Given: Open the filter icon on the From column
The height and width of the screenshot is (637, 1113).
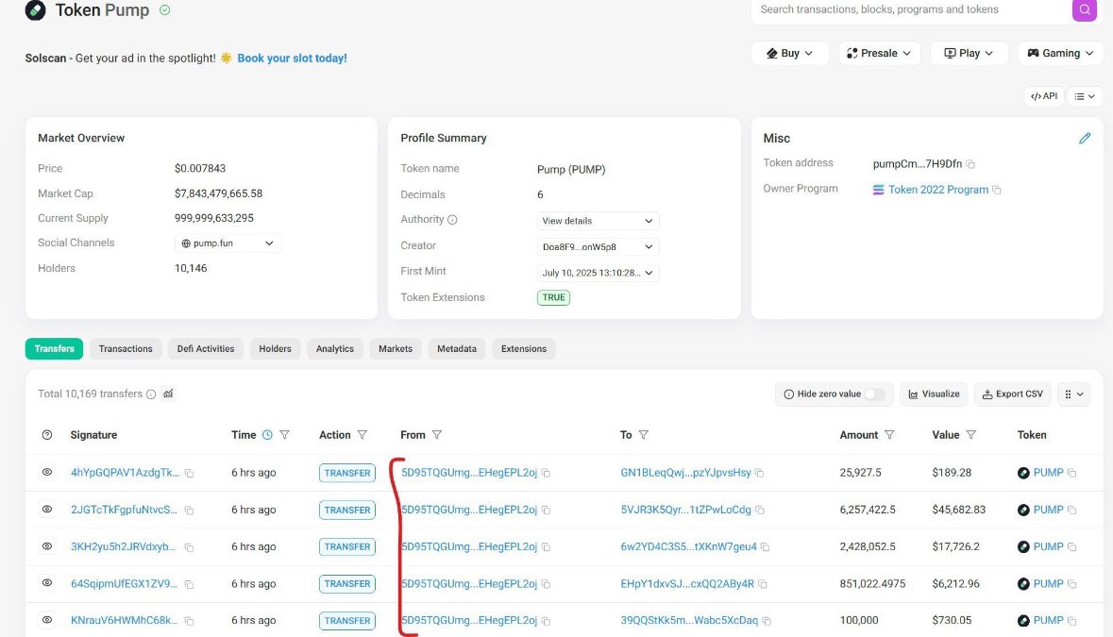Looking at the screenshot, I should pyautogui.click(x=437, y=435).
